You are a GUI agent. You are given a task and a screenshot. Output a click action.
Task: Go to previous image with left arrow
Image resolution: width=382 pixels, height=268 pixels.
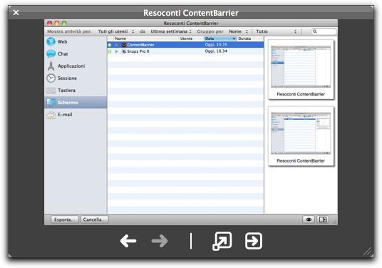tap(128, 241)
